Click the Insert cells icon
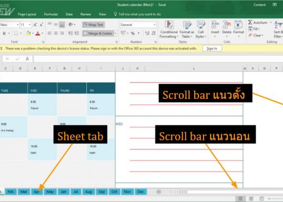 click(x=215, y=25)
